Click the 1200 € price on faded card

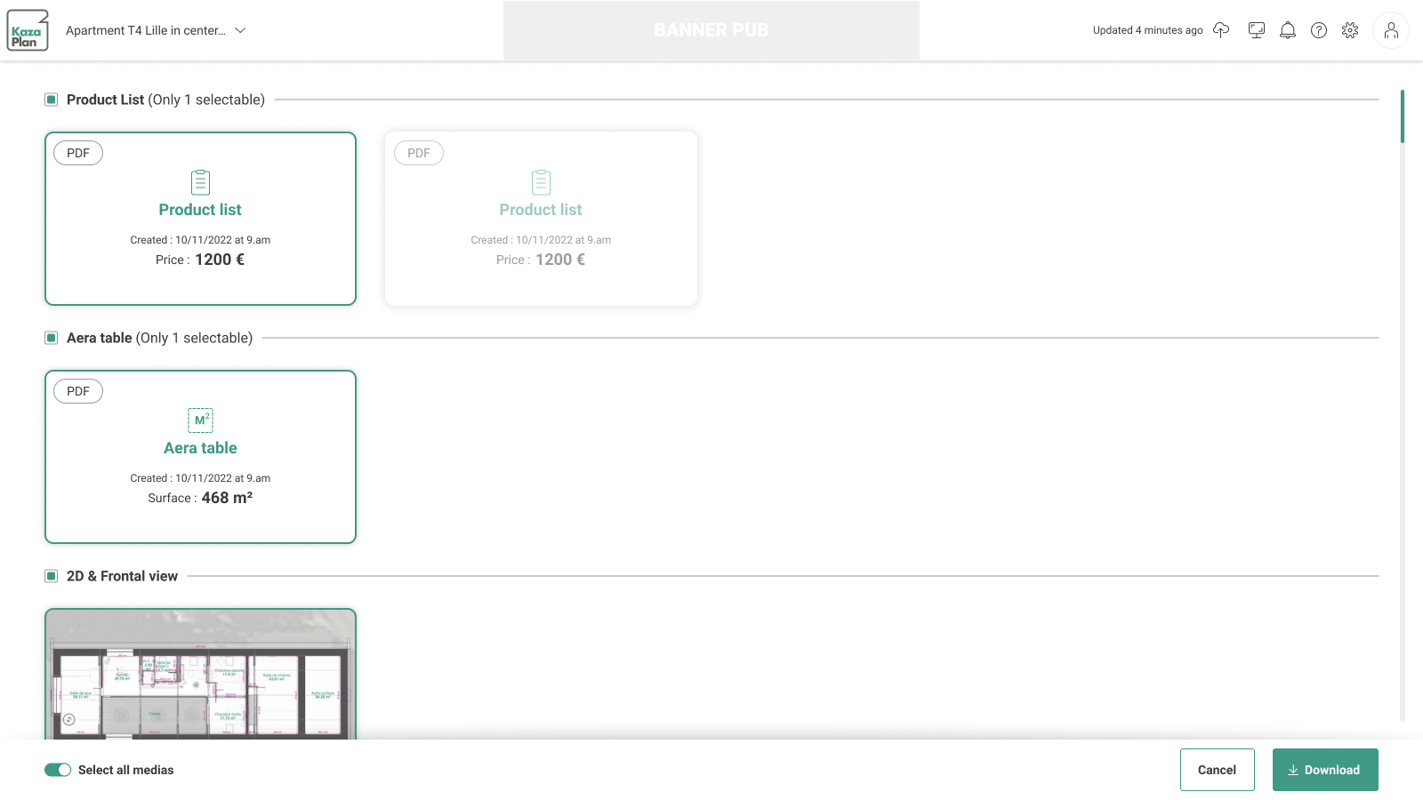click(560, 260)
